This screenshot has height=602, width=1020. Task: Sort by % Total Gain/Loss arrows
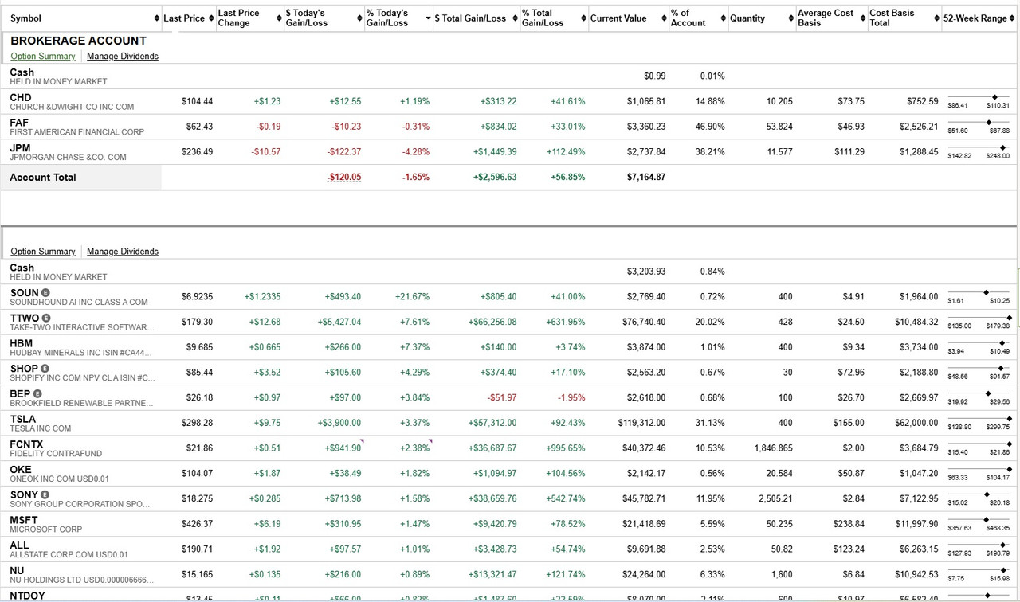coord(584,18)
